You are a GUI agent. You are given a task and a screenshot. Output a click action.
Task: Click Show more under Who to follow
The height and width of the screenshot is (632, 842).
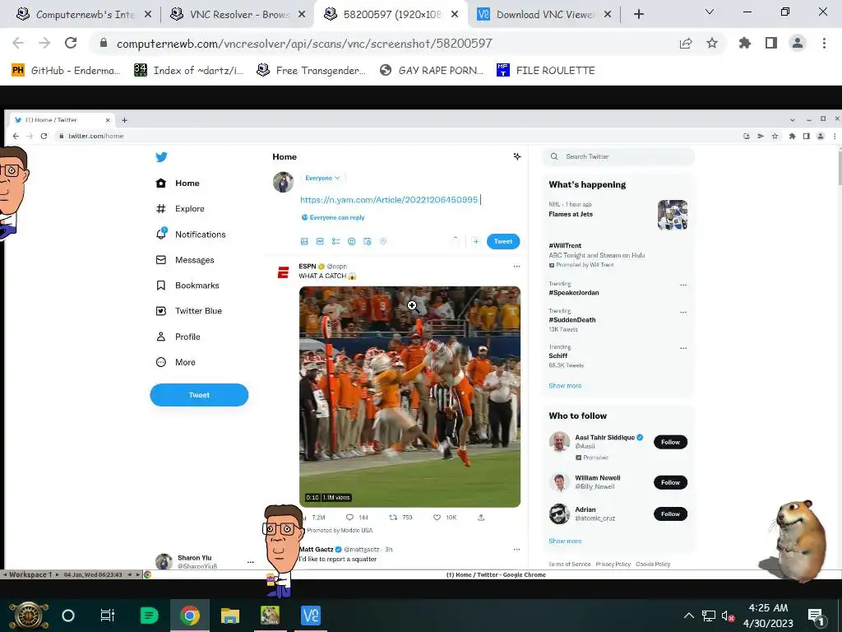tap(565, 541)
